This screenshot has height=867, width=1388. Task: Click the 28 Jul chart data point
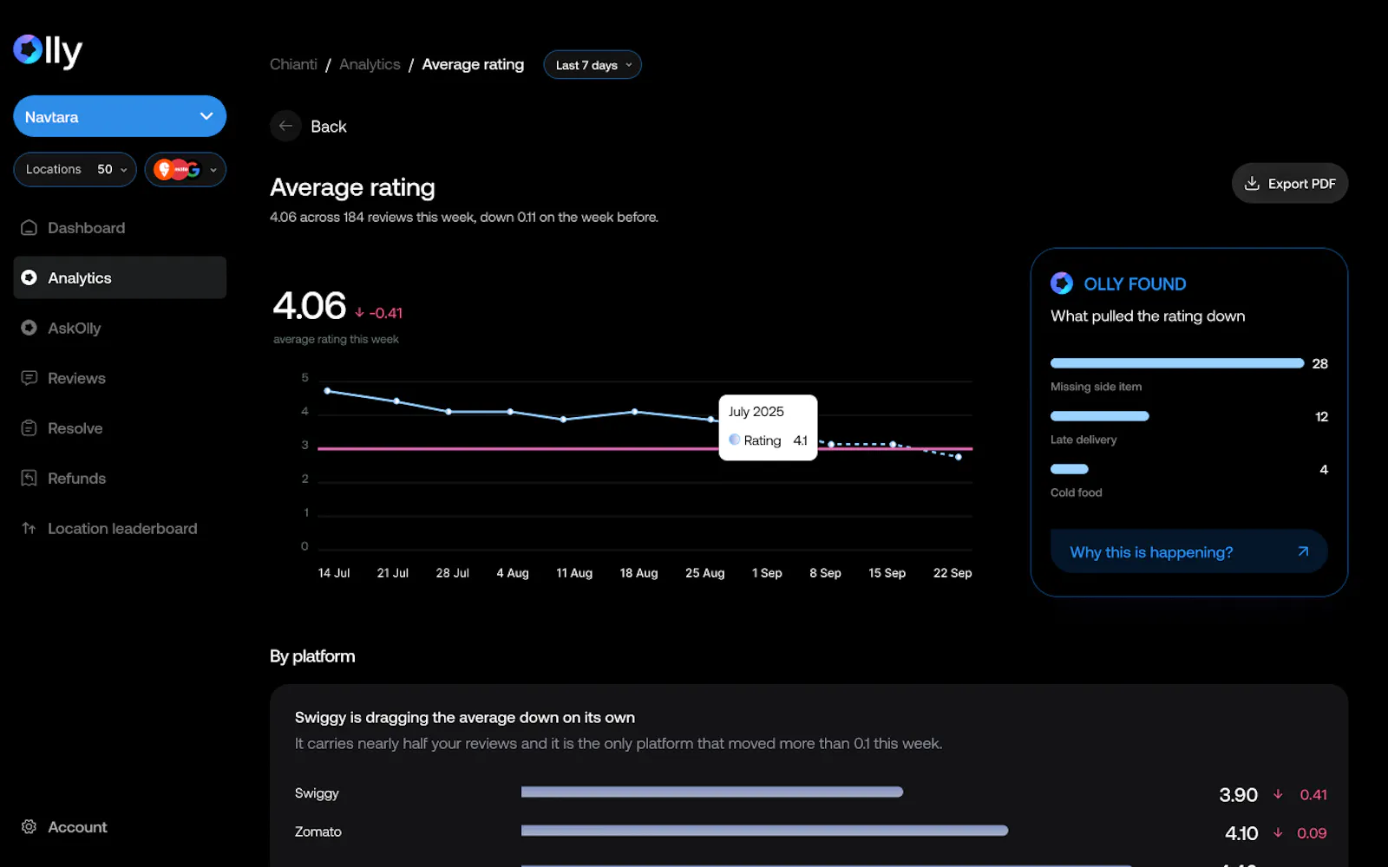tap(448, 412)
